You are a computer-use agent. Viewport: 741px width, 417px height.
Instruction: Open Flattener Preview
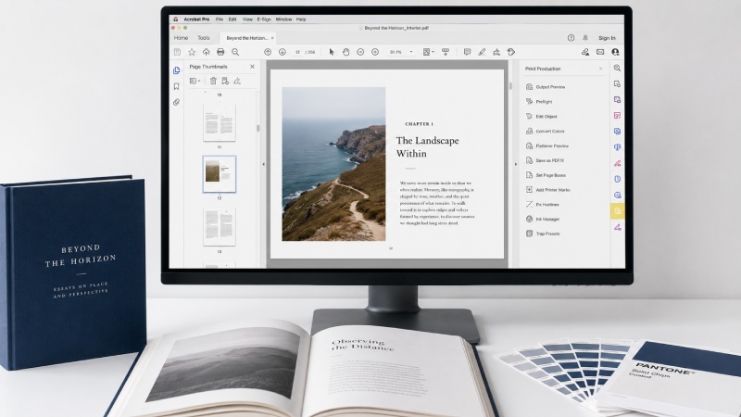pos(547,145)
